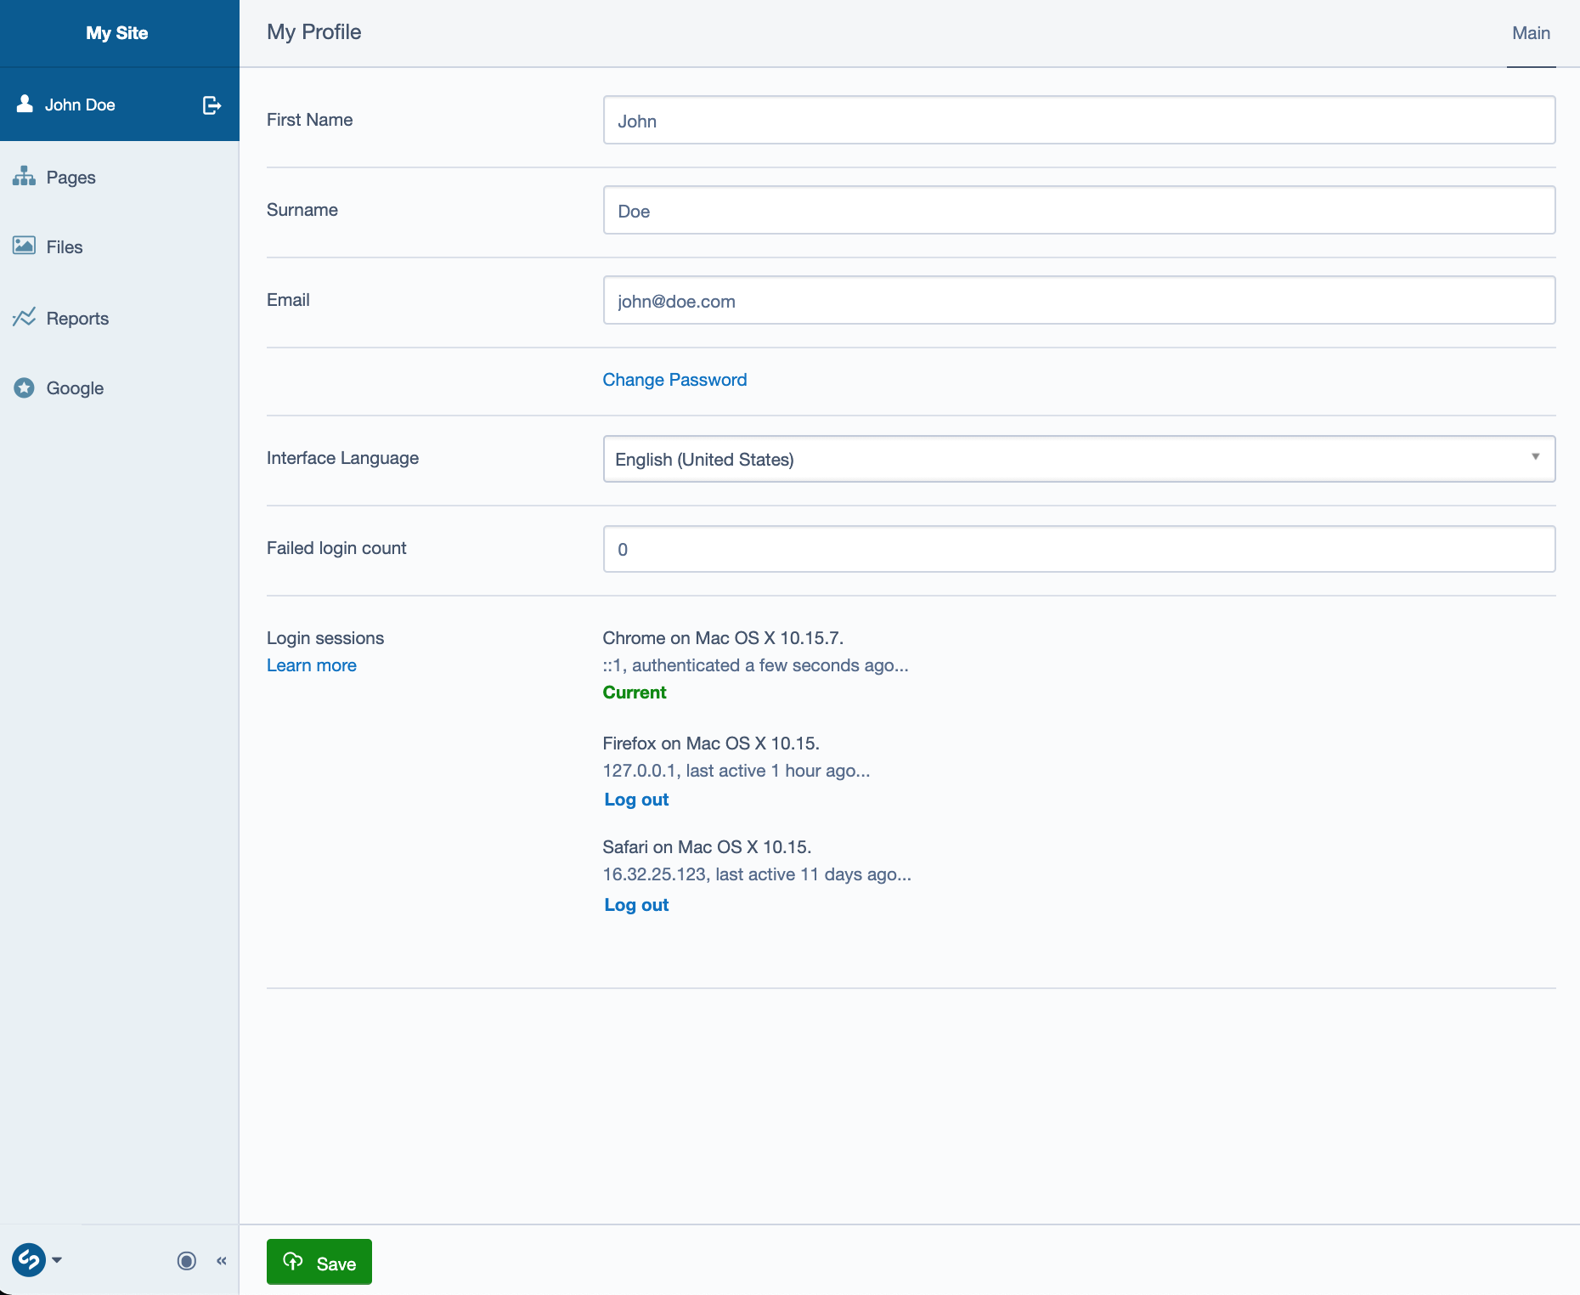Click the John Doe user profile icon

pyautogui.click(x=23, y=104)
